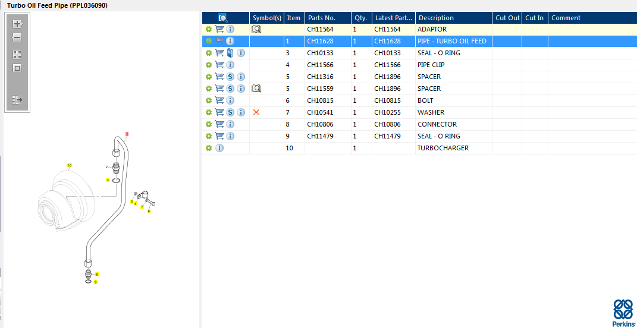Click the single square fit-to-window icon
This screenshot has height=328, width=637.
click(x=17, y=68)
